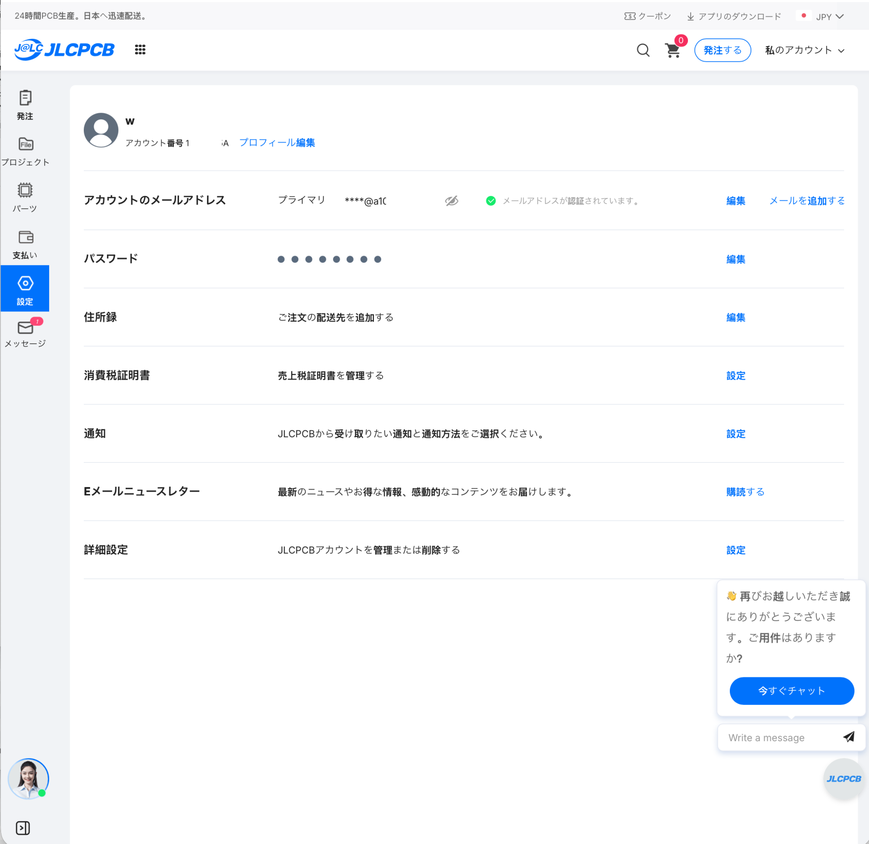
Task: Click the user profile avatar
Action: pos(101,130)
